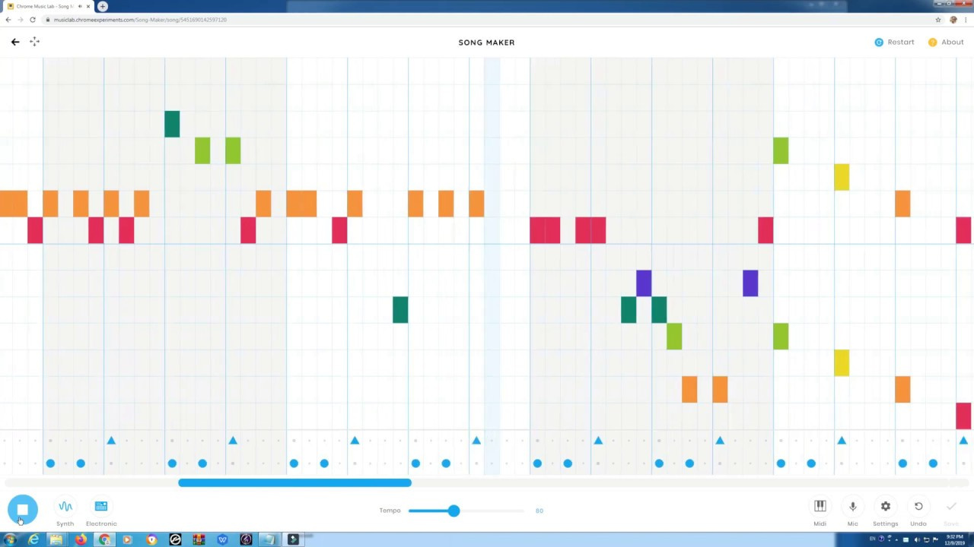Open File Explorer from the taskbar
The width and height of the screenshot is (974, 547).
pos(57,539)
